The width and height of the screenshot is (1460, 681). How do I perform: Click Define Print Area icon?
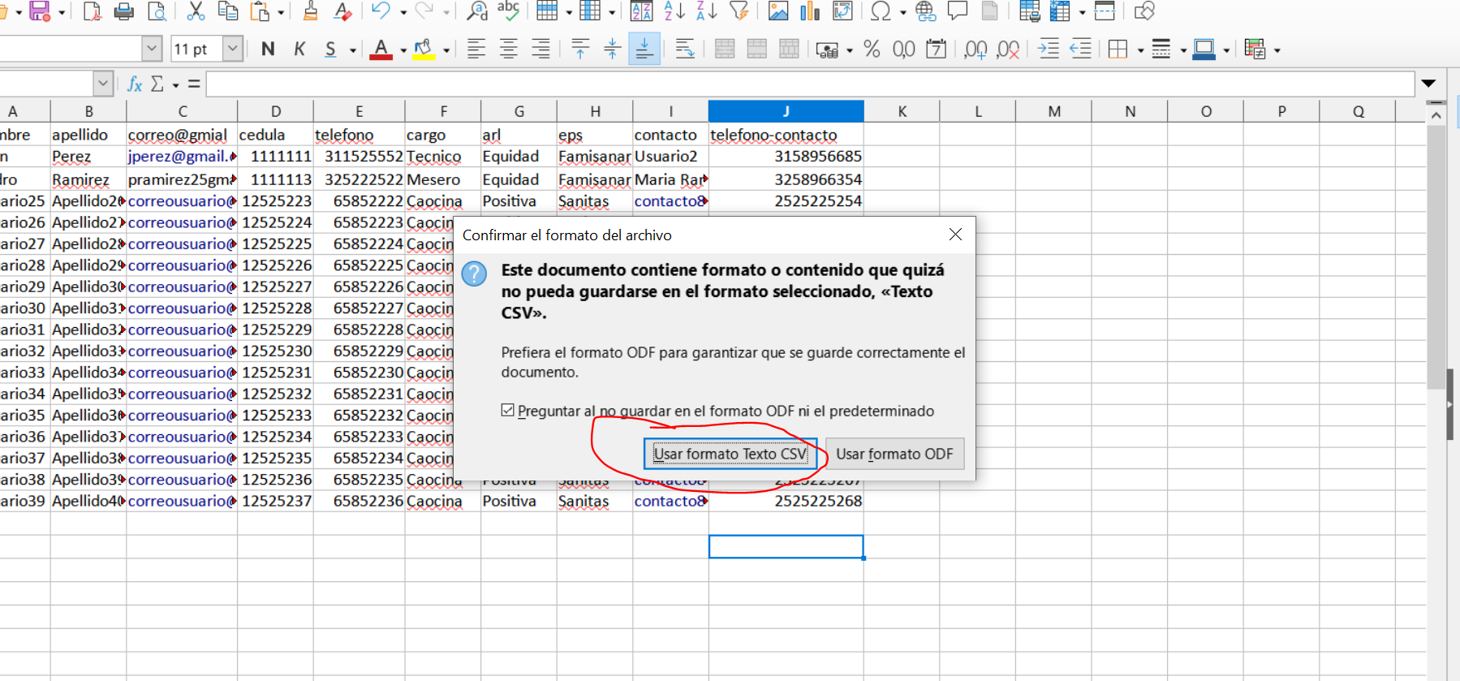click(1029, 11)
